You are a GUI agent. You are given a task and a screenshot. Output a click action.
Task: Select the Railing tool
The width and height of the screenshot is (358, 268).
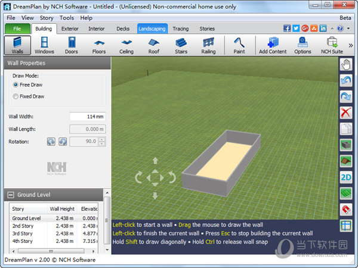point(208,45)
